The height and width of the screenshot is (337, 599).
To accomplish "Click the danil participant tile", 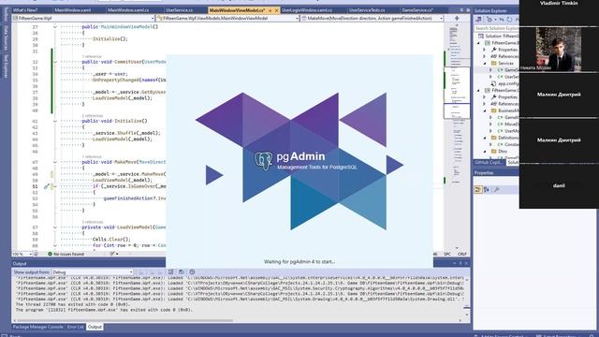I will tap(559, 185).
